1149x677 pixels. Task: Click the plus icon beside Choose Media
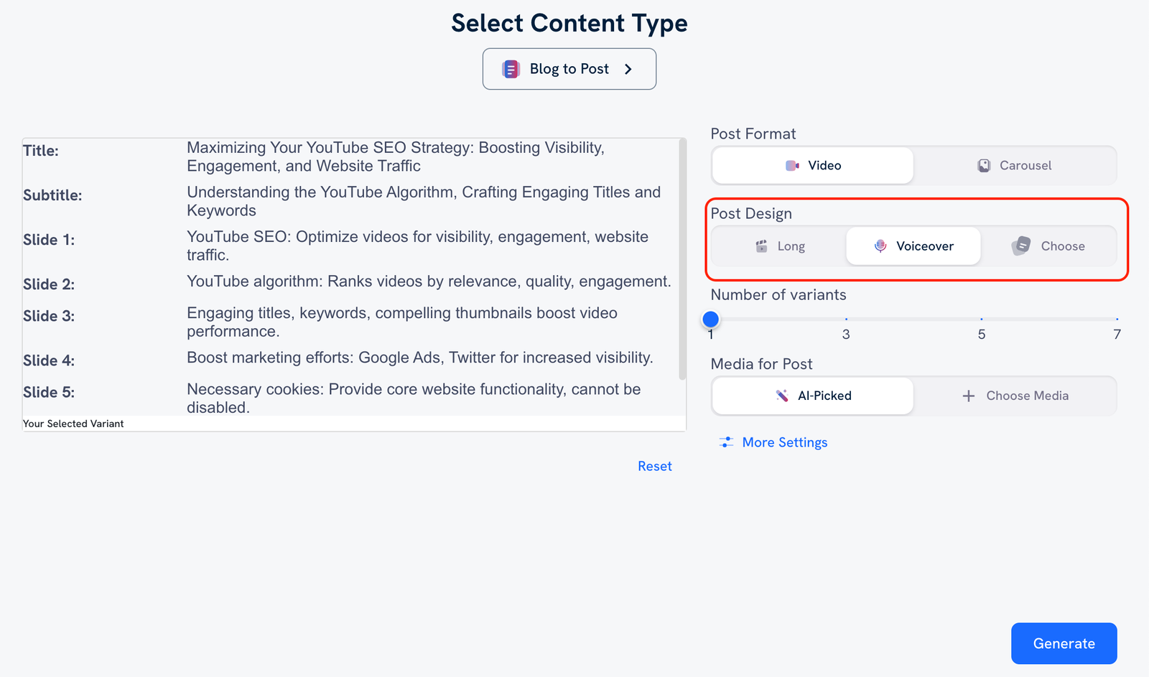969,396
